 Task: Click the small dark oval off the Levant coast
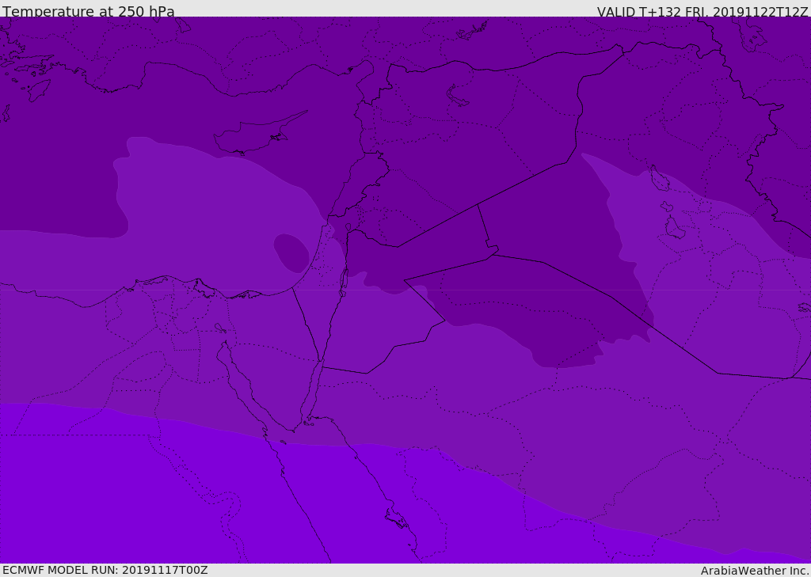tap(291, 252)
